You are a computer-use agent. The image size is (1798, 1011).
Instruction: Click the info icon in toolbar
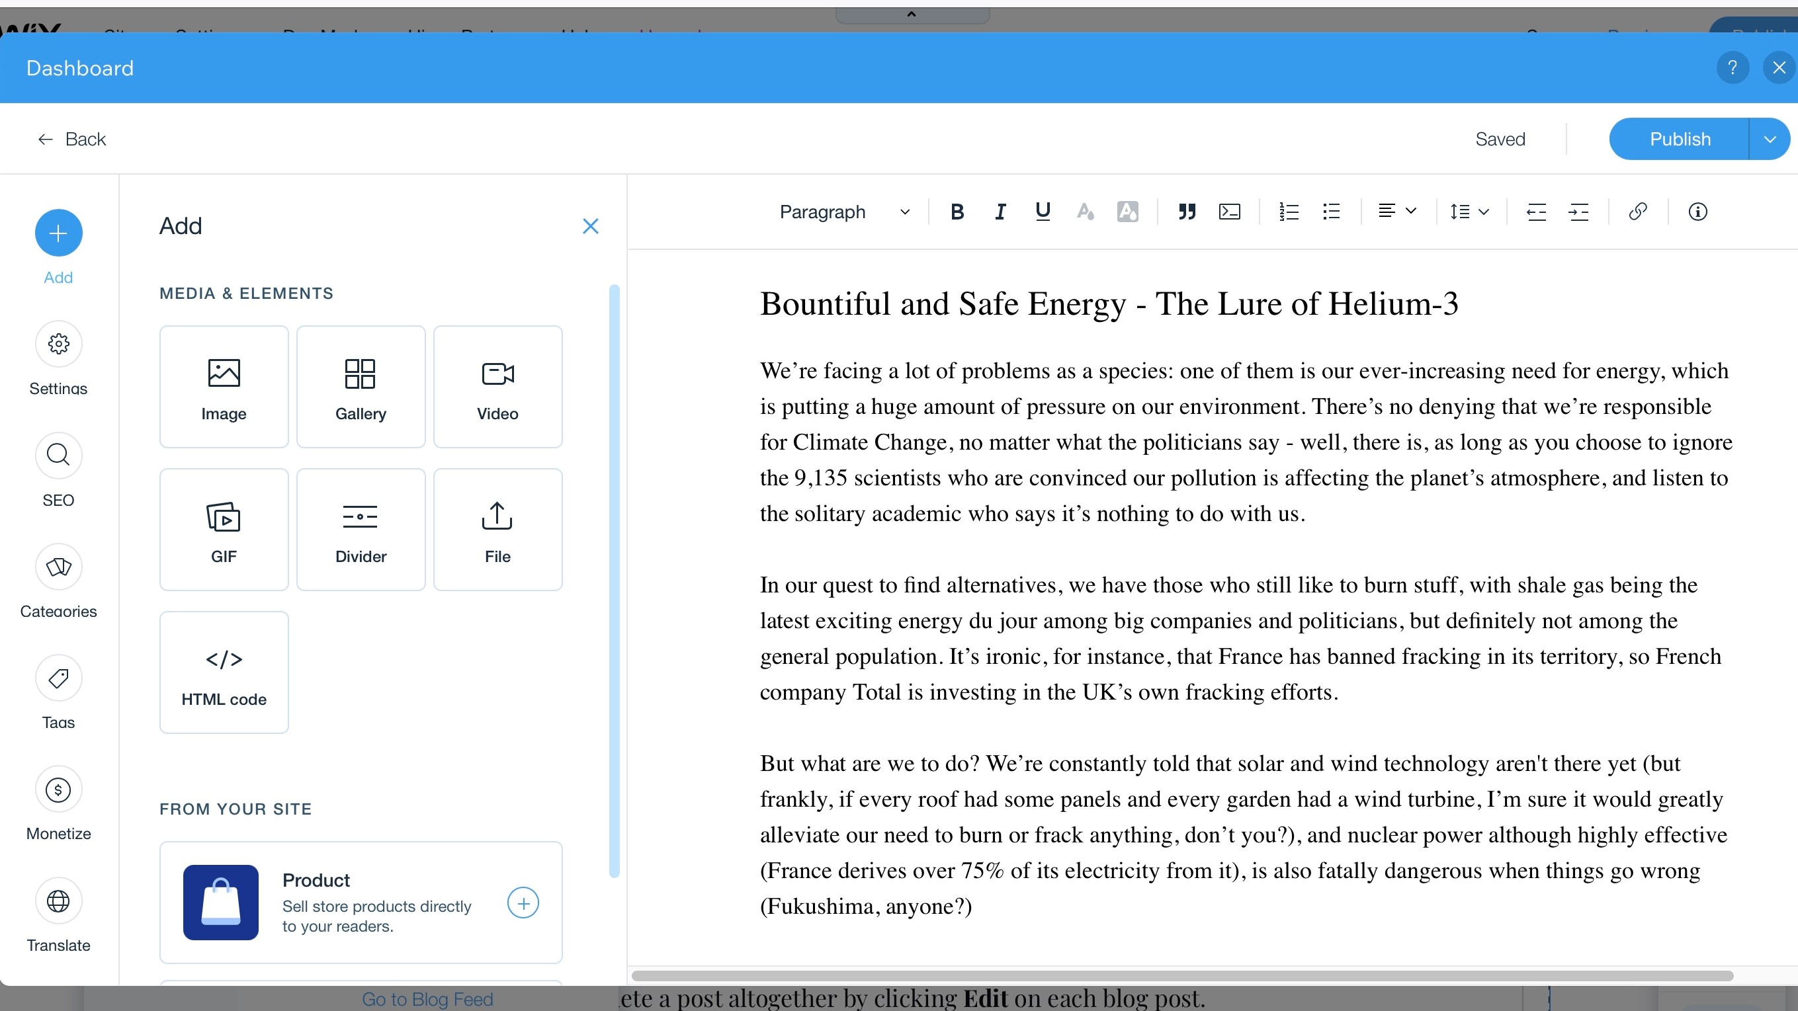[1697, 212]
